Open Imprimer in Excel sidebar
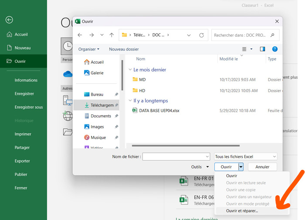 tap(23, 134)
